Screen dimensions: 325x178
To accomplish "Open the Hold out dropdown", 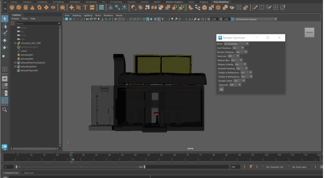I will [233, 56].
